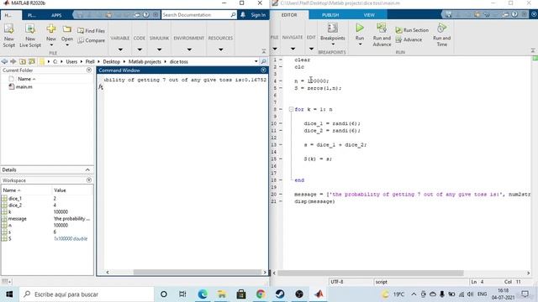Open Microsoft Edge from taskbar
Screen dimensions: 538x302
click(x=203, y=294)
